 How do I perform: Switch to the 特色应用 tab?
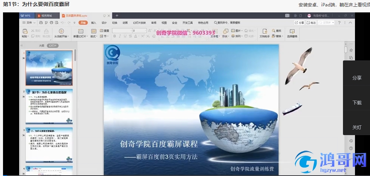(203, 23)
